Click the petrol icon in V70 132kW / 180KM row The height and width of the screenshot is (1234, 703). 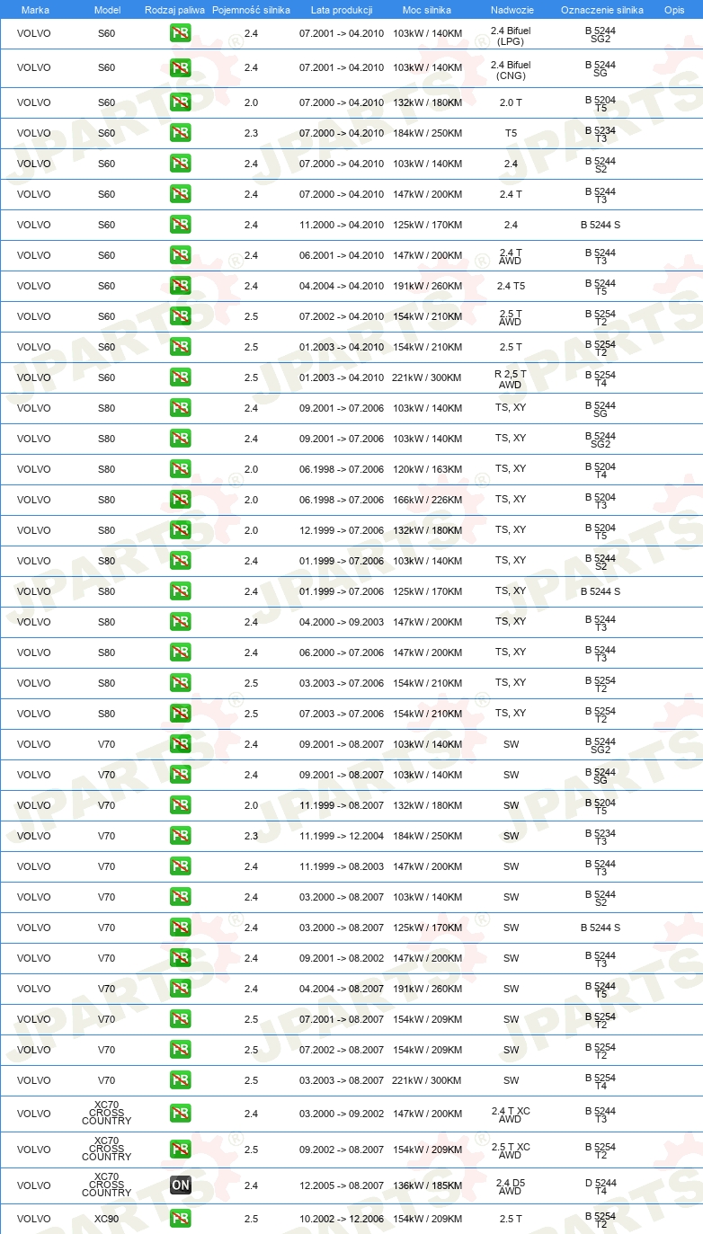(181, 805)
